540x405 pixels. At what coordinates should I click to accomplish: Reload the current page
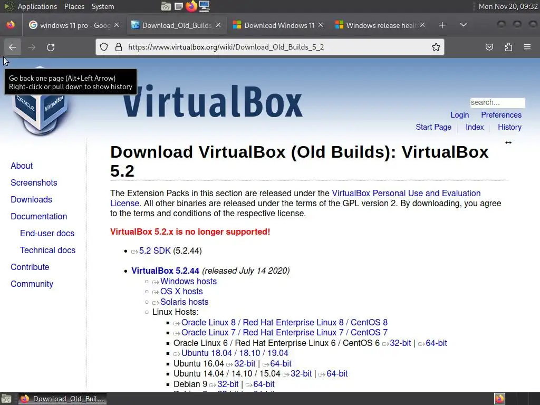(x=51, y=47)
